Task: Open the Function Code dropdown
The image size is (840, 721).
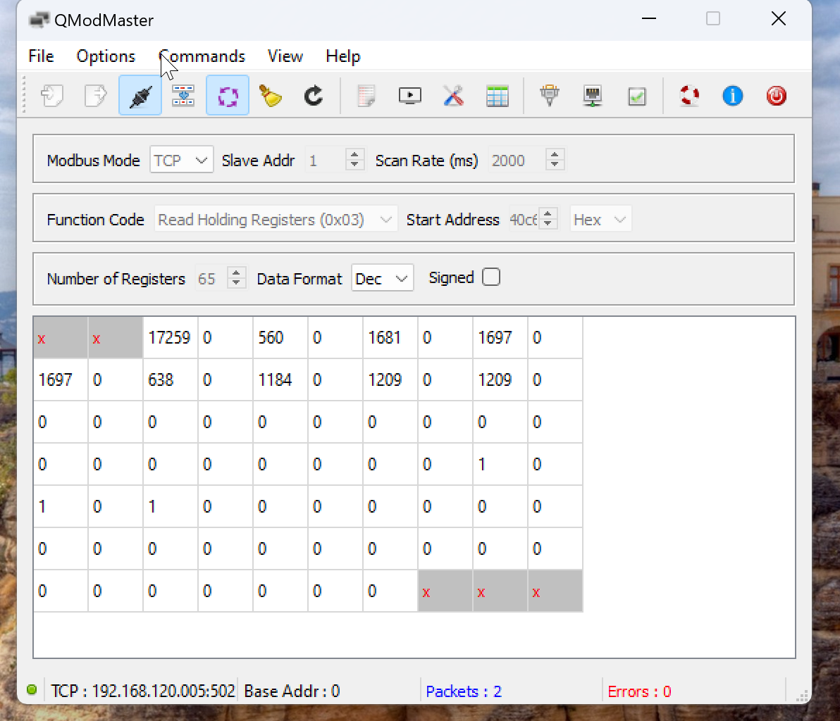Action: (276, 219)
